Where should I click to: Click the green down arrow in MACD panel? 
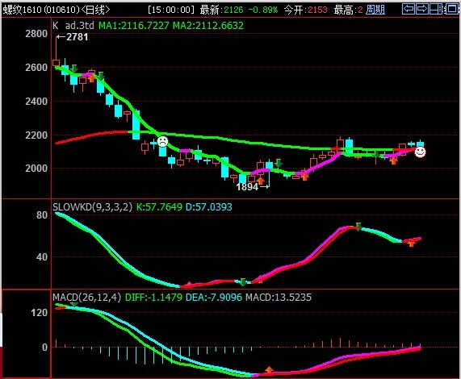click(74, 305)
